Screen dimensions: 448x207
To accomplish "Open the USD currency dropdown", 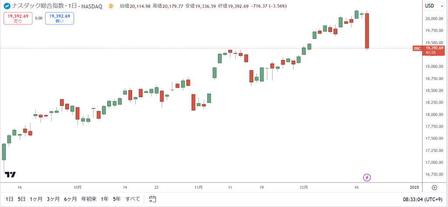I will (432, 5).
